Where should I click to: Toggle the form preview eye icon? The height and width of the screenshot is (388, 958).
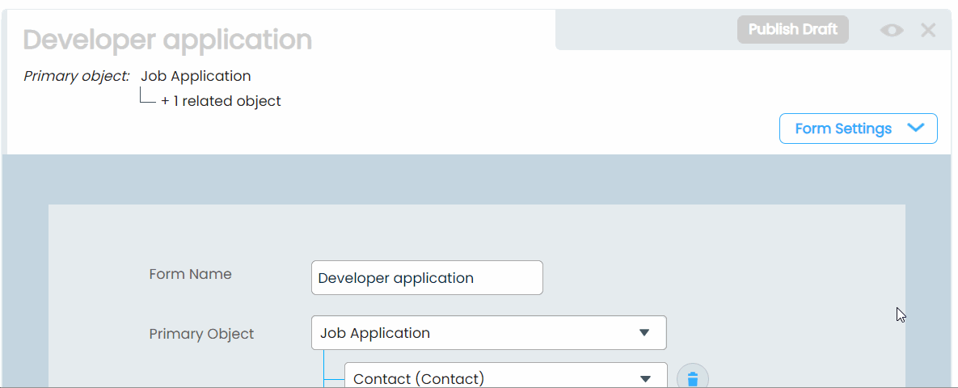(892, 31)
